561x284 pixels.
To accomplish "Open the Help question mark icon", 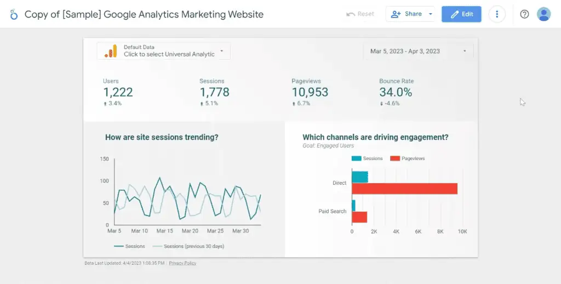I will point(524,14).
